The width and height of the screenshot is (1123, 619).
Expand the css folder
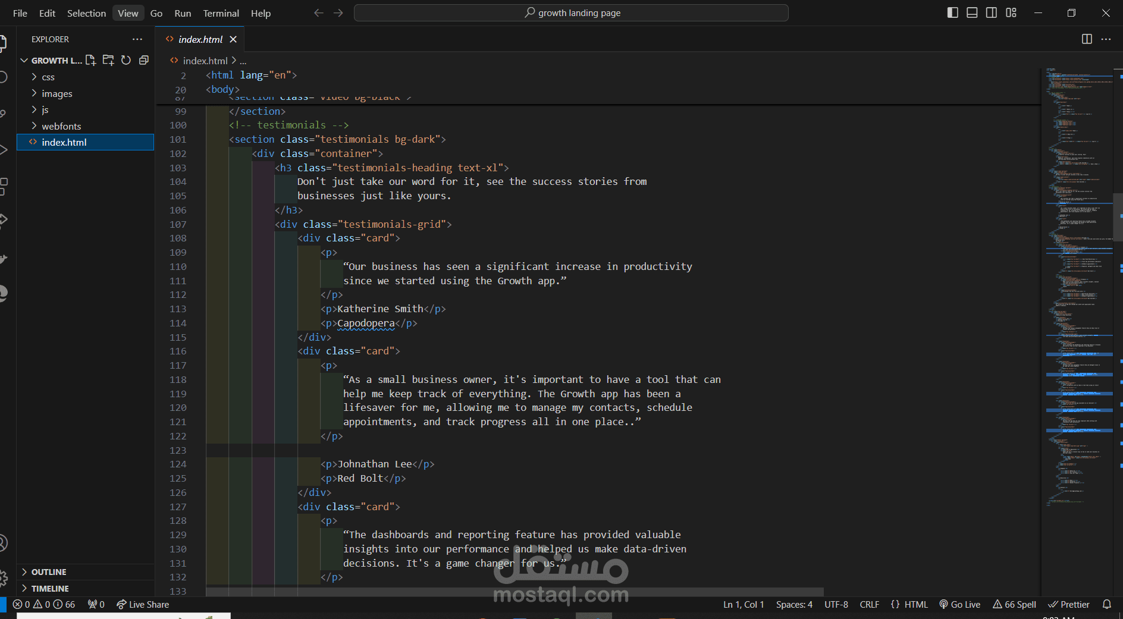pos(86,77)
